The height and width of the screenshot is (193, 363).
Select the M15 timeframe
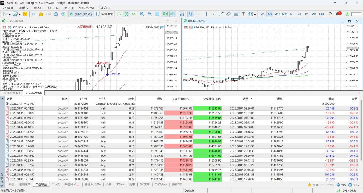pyautogui.click(x=277, y=14)
